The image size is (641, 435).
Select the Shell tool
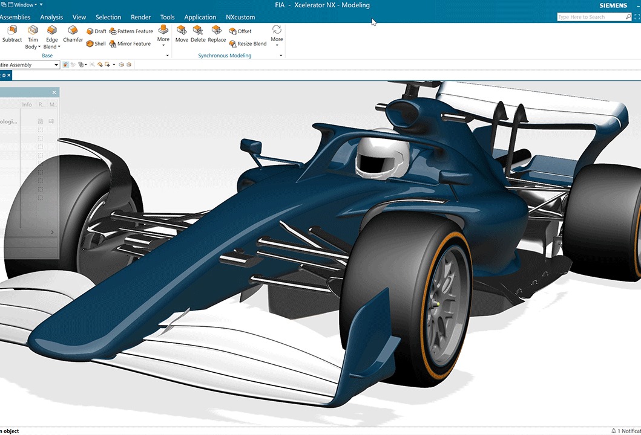(96, 43)
